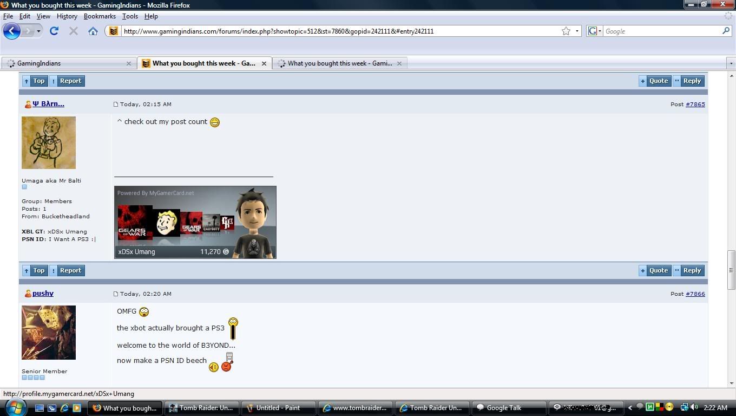Click Quote button on post #7865

point(655,270)
